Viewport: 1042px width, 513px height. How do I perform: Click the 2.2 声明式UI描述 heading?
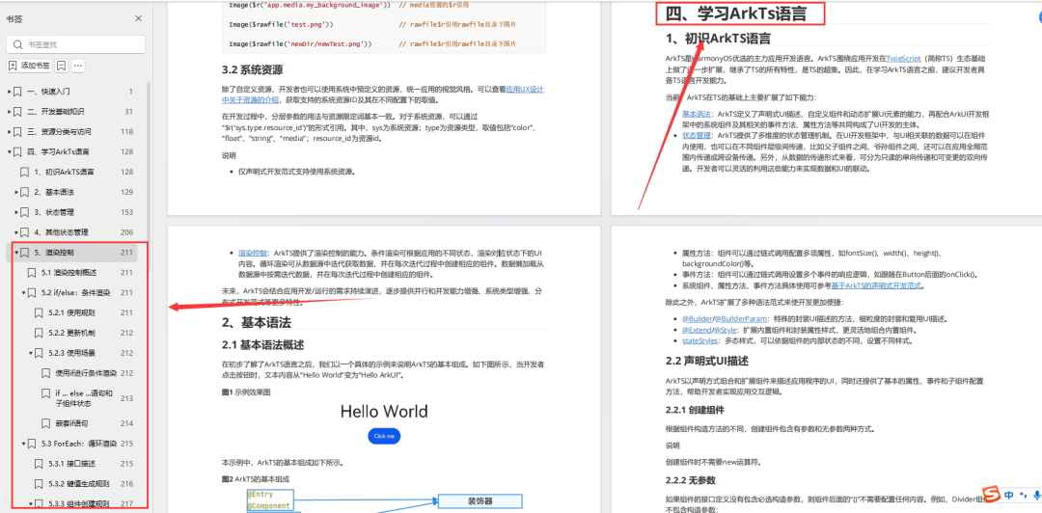tap(707, 361)
